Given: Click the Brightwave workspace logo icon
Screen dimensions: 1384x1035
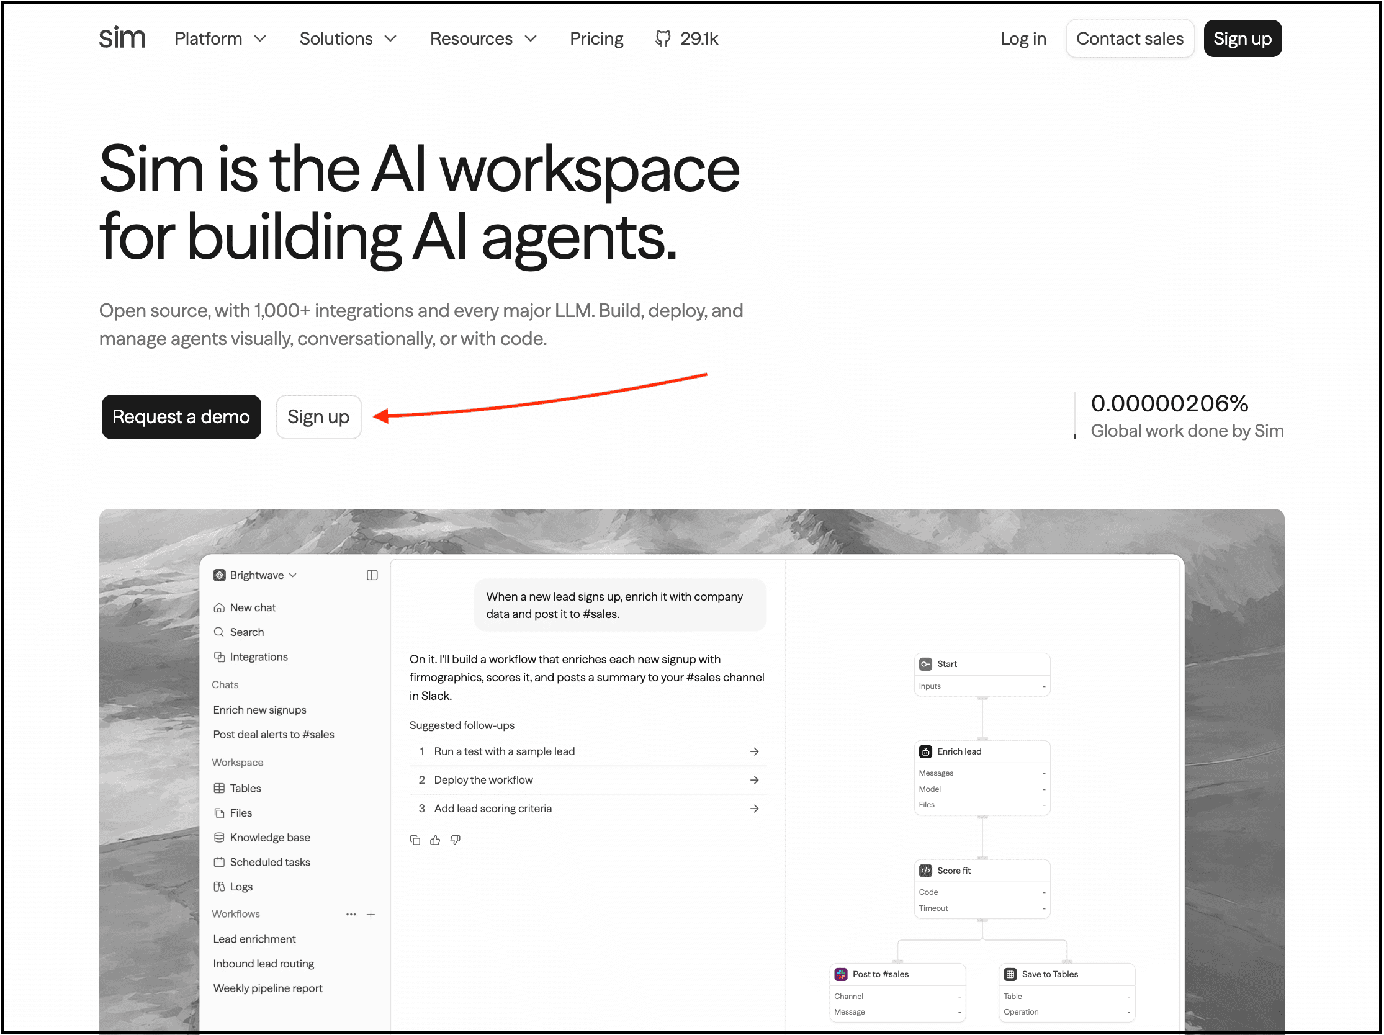Looking at the screenshot, I should tap(219, 575).
